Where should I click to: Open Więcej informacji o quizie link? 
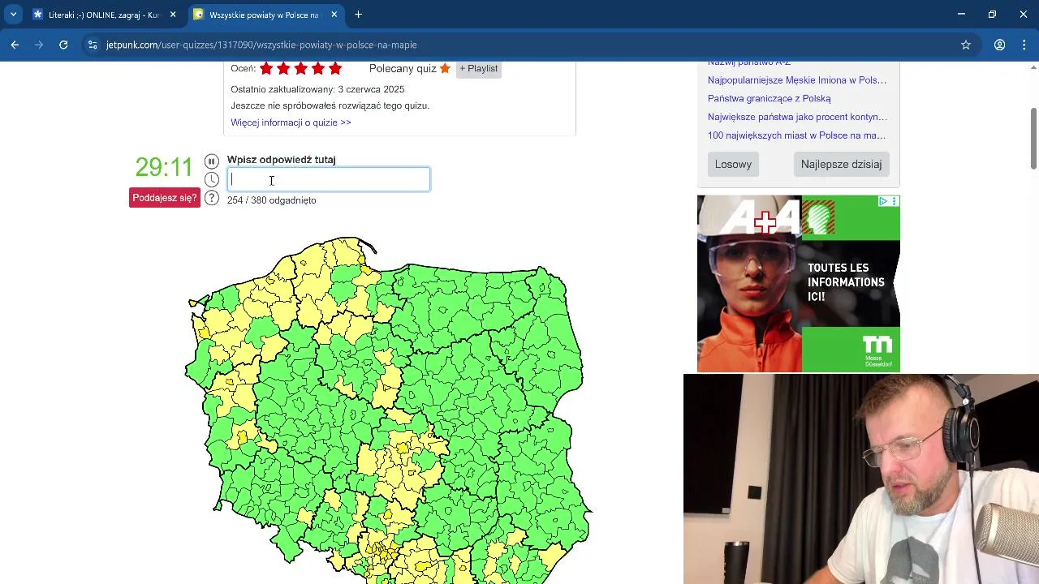coord(291,122)
